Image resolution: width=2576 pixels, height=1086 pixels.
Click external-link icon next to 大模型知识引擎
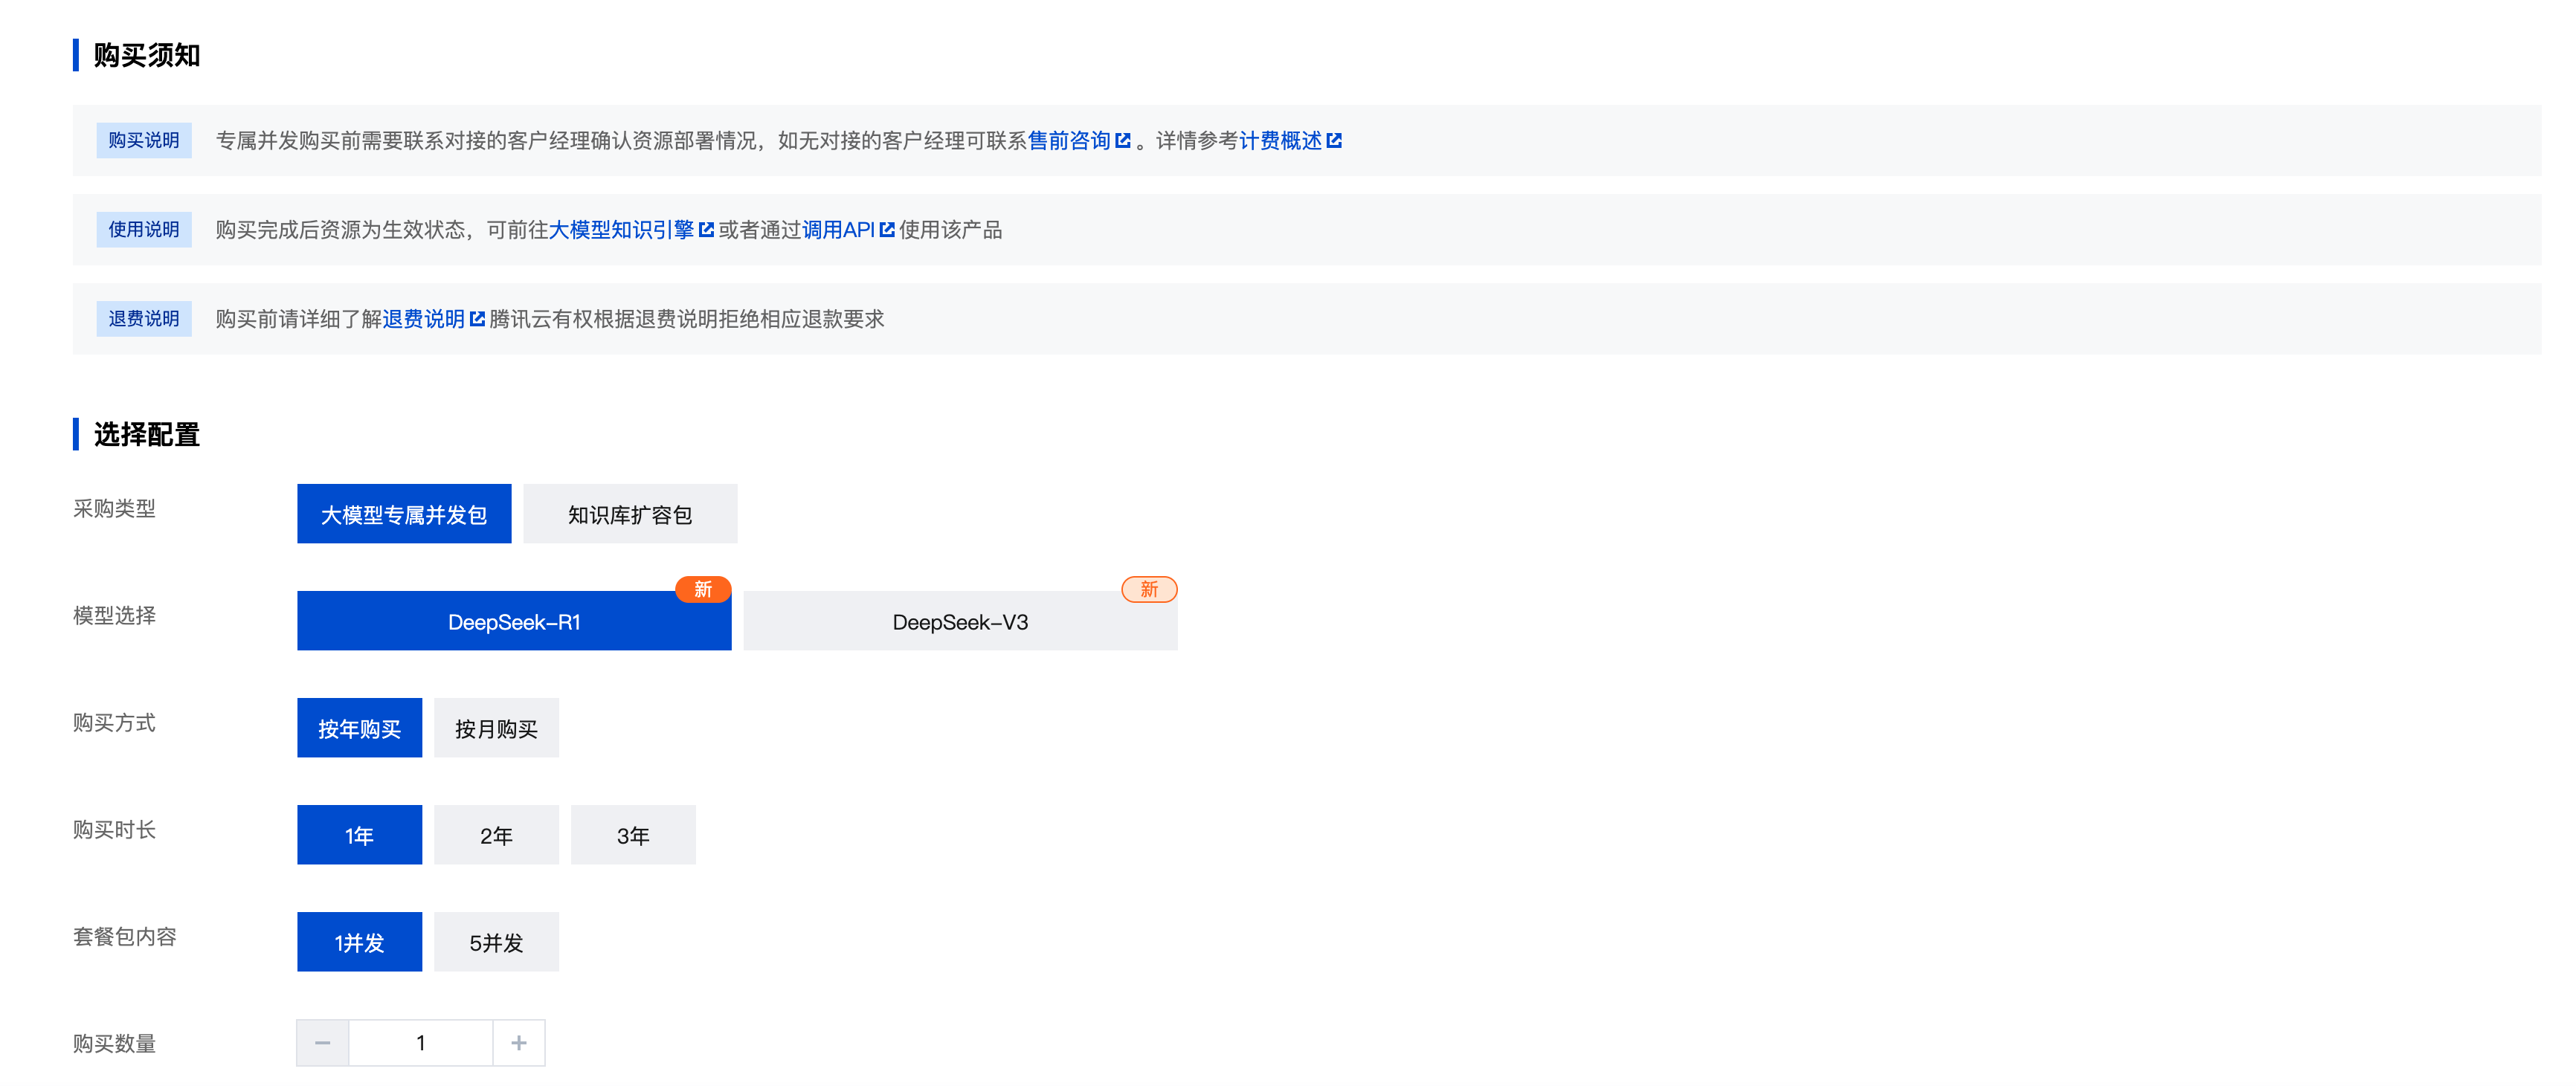point(707,230)
